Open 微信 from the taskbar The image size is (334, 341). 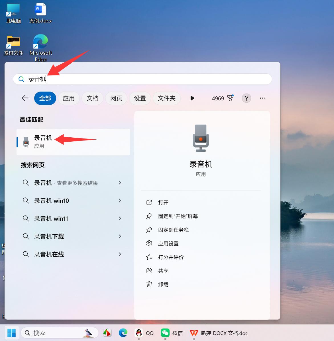point(172,333)
